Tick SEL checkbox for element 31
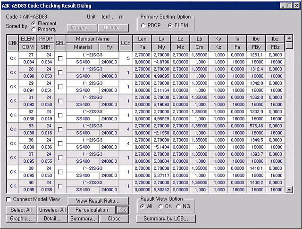 click(x=60, y=101)
